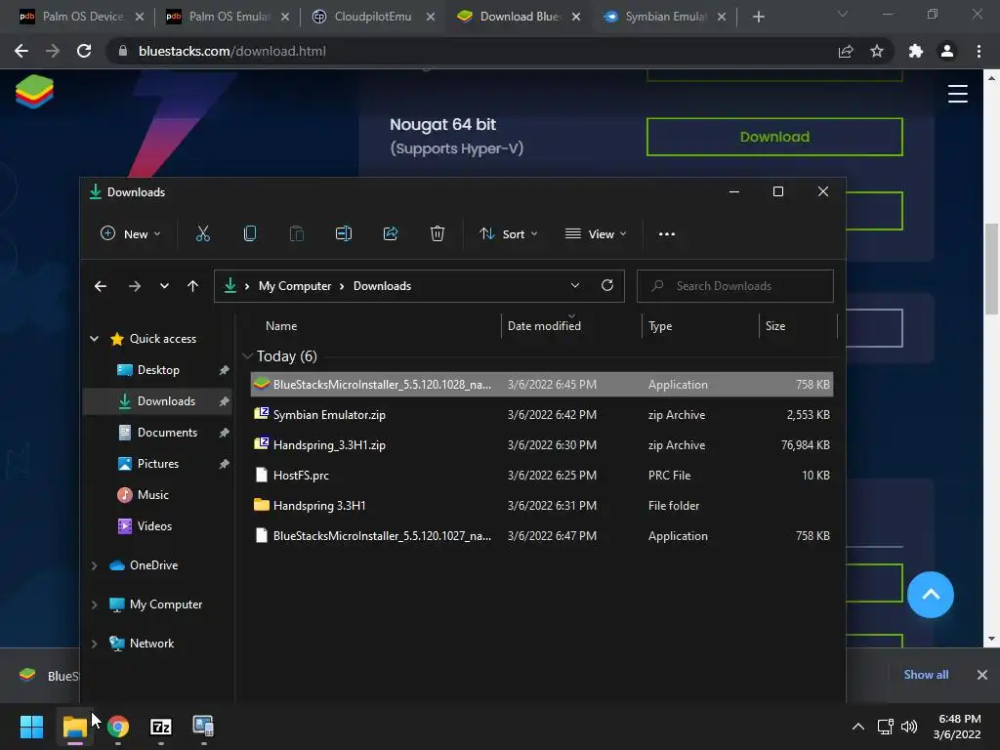Expand My Computer in the navigation pane
Viewport: 1000px width, 750px height.
point(95,604)
